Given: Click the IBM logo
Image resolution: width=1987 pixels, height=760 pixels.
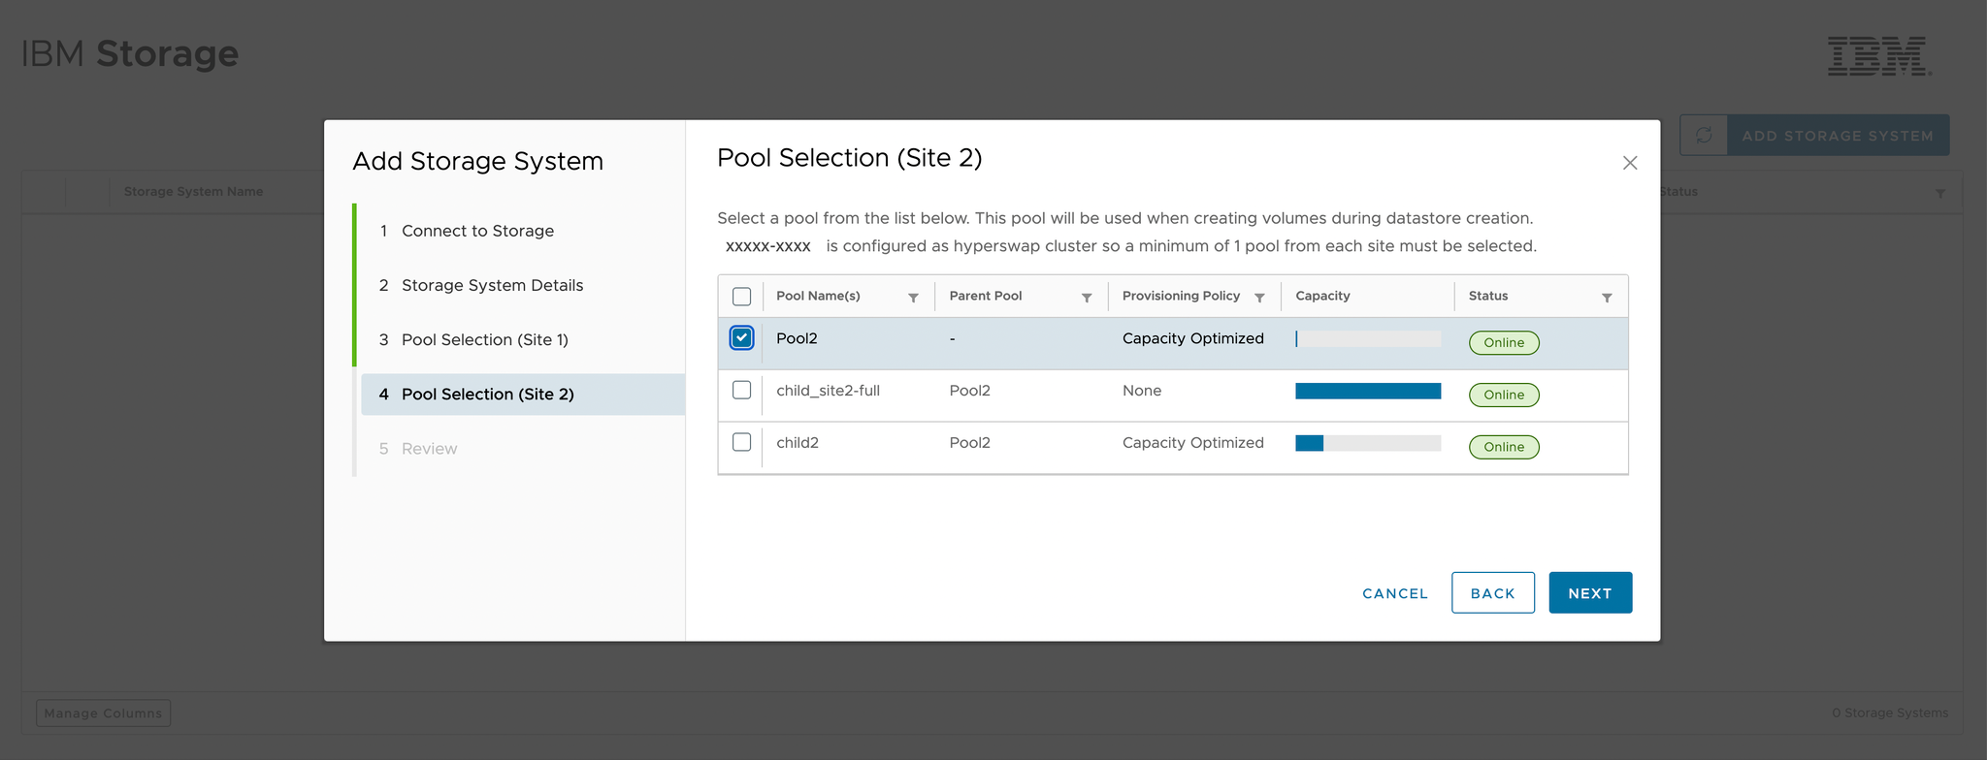Looking at the screenshot, I should point(1879,56).
